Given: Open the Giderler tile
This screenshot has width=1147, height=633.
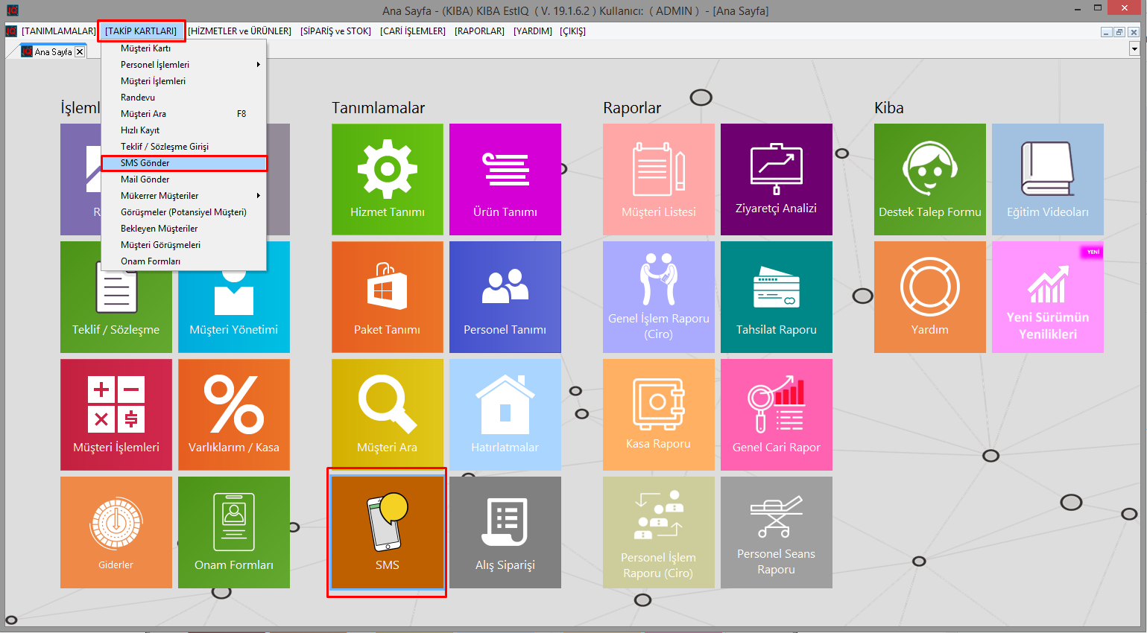Looking at the screenshot, I should pyautogui.click(x=116, y=532).
